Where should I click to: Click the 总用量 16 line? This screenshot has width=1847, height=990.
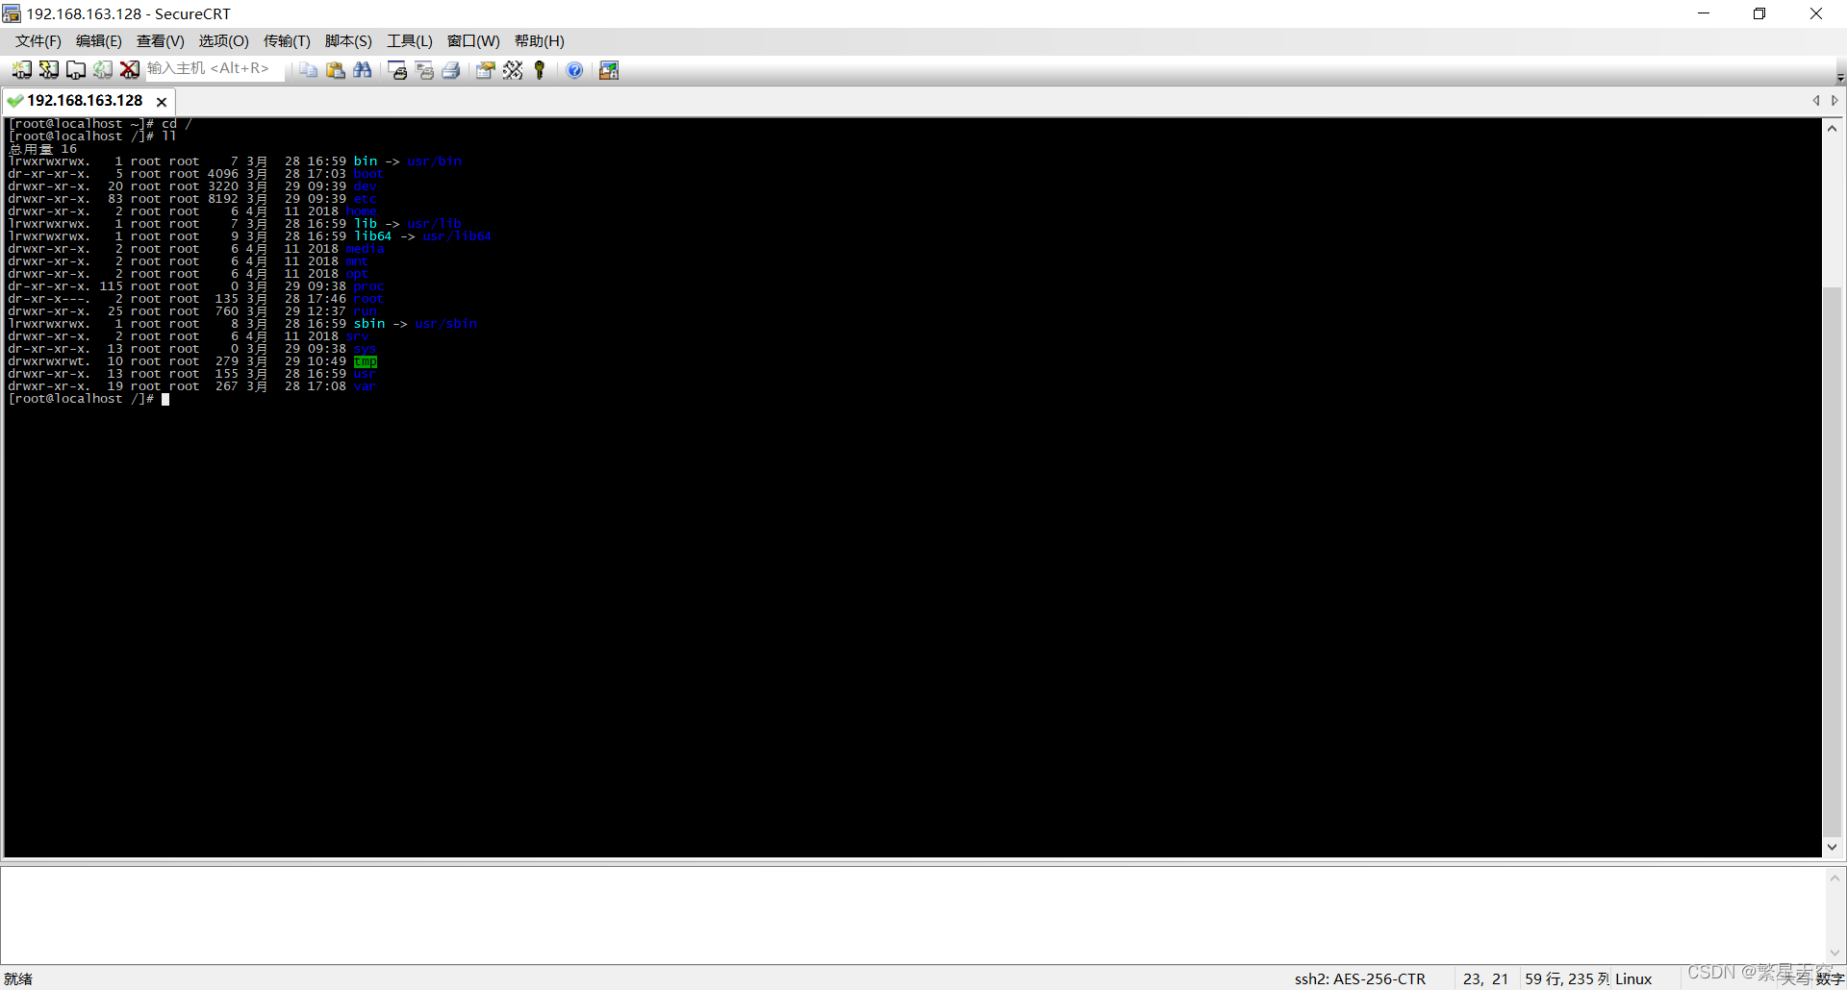42,149
